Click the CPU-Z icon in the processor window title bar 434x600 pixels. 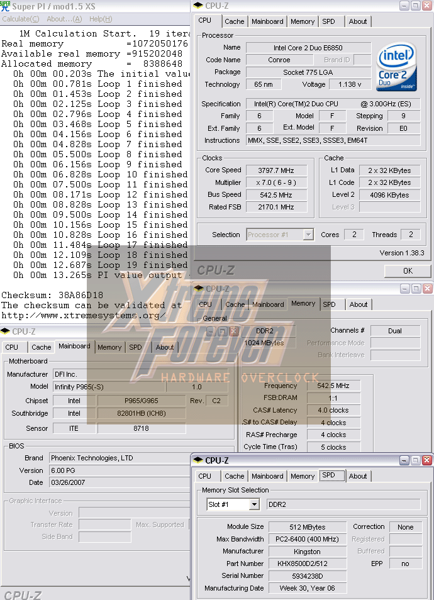point(198,6)
